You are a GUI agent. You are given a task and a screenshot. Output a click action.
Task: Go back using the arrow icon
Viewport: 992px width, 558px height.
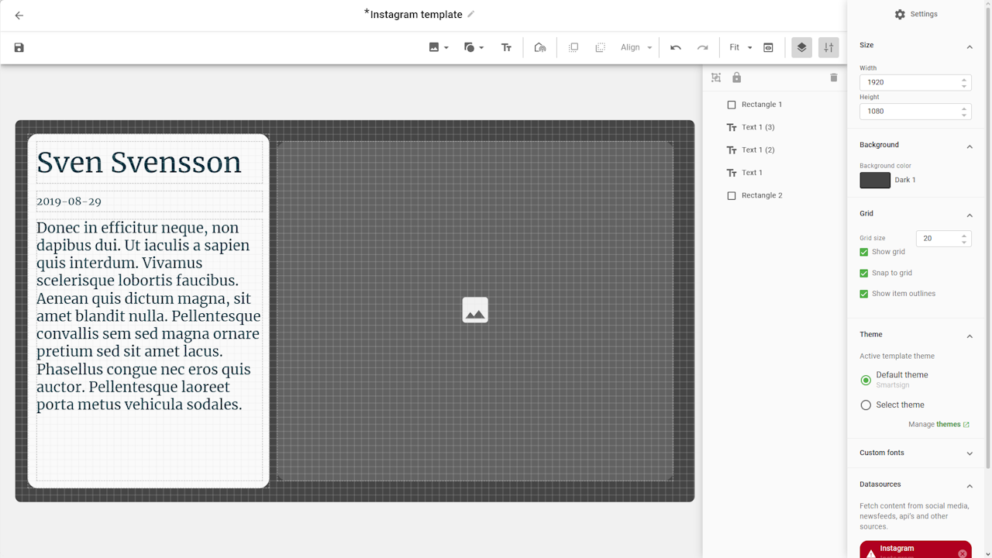pos(19,15)
